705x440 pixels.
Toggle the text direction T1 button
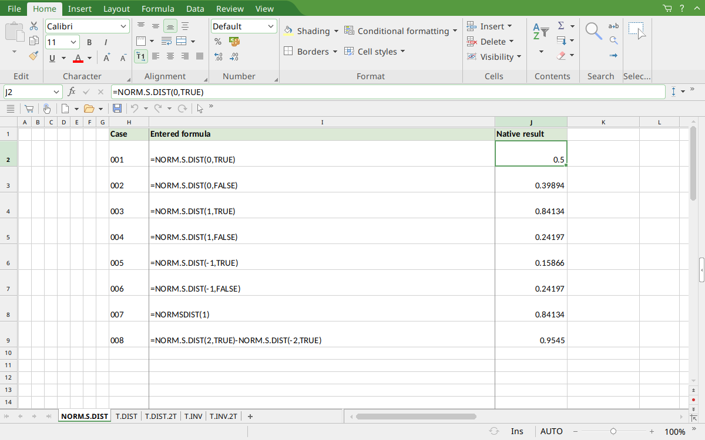[140, 56]
